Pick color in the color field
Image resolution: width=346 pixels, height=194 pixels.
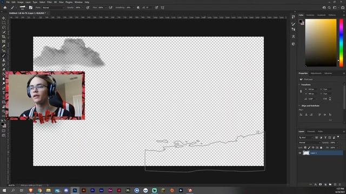[321, 43]
